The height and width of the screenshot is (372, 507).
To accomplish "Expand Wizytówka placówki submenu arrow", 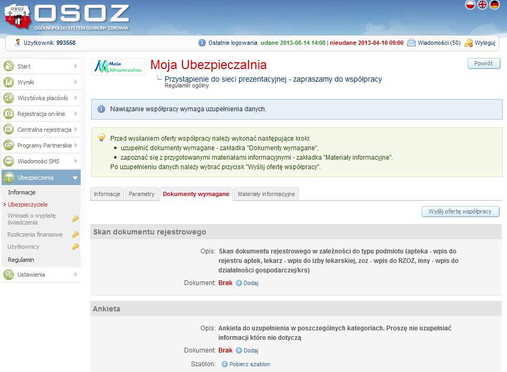I will tap(75, 98).
